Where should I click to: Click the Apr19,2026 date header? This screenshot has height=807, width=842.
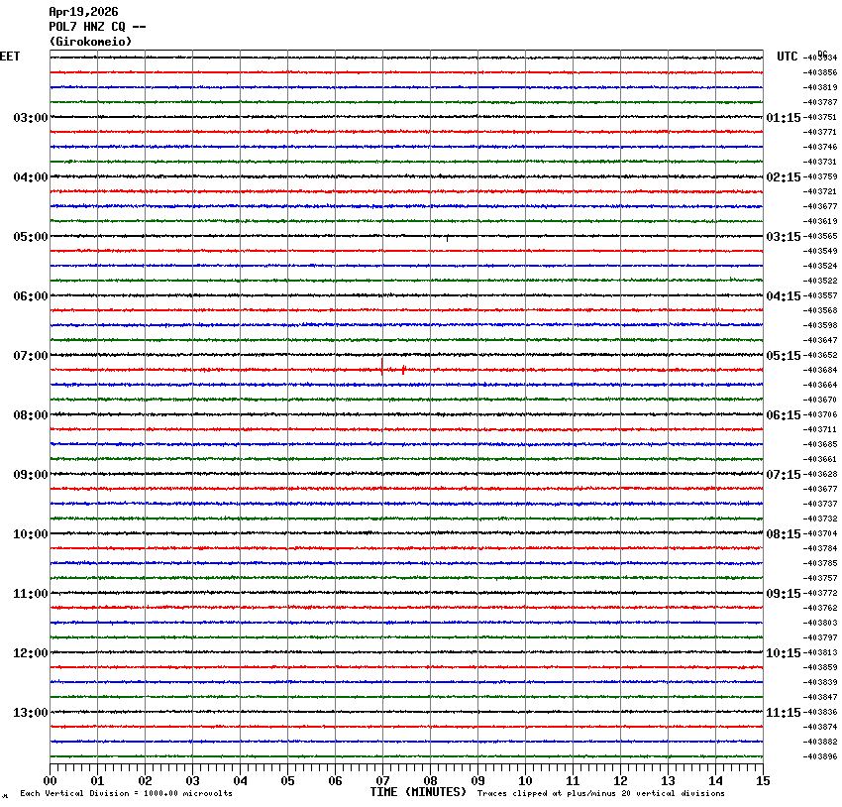(x=83, y=12)
